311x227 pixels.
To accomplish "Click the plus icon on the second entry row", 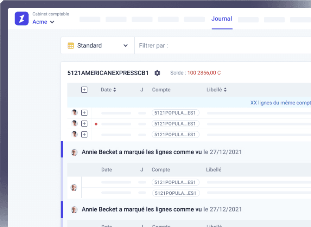I will tap(84, 123).
